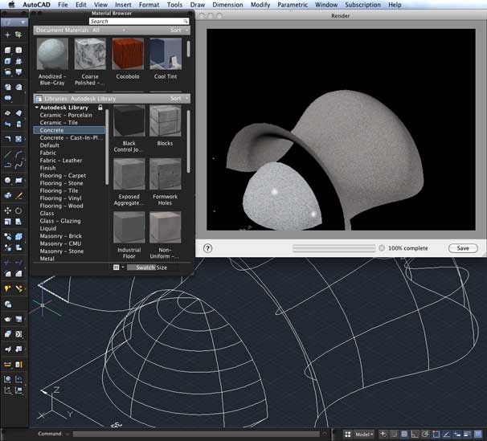Choose the Spline curve tool

click(18, 165)
